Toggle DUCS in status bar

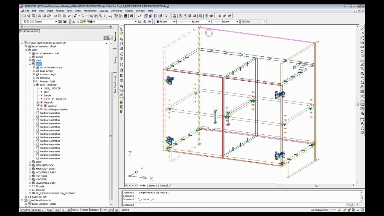coord(104,210)
